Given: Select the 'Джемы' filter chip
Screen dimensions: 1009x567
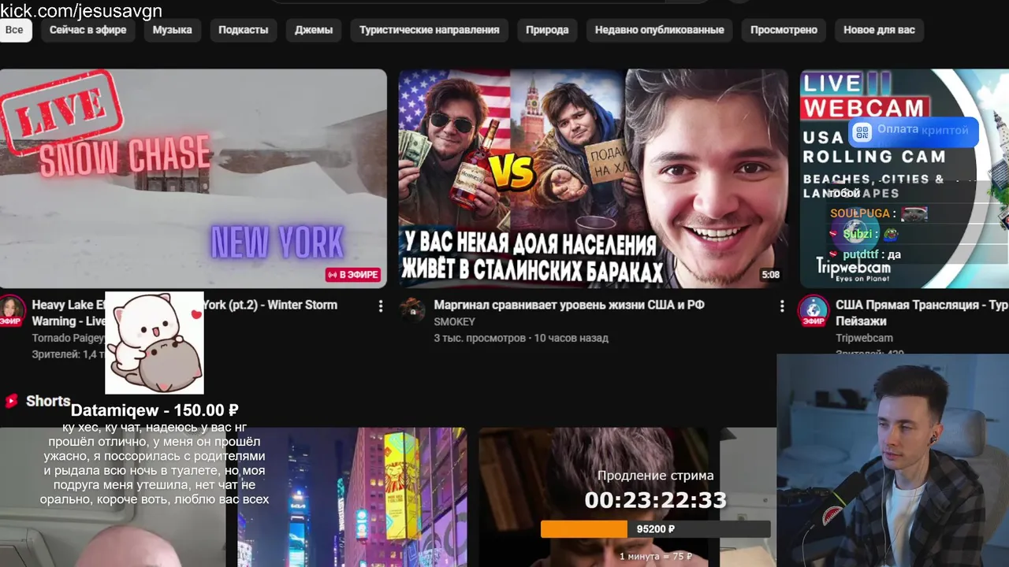Looking at the screenshot, I should (x=314, y=30).
